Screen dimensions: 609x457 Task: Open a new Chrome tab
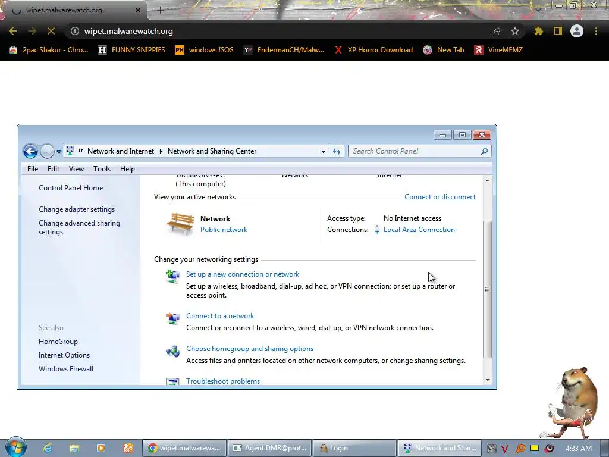[161, 10]
